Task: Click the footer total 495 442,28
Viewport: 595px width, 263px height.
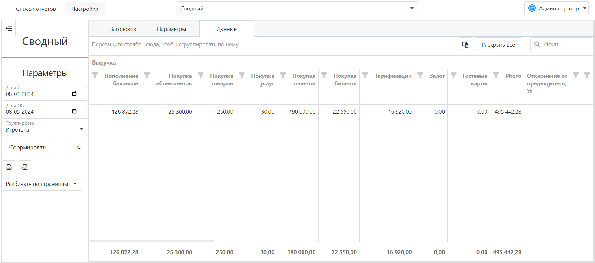Action: tap(507, 252)
